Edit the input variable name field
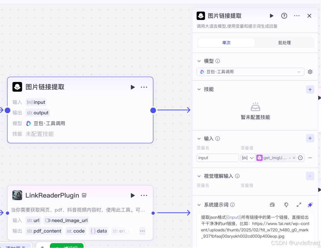 coord(218,158)
